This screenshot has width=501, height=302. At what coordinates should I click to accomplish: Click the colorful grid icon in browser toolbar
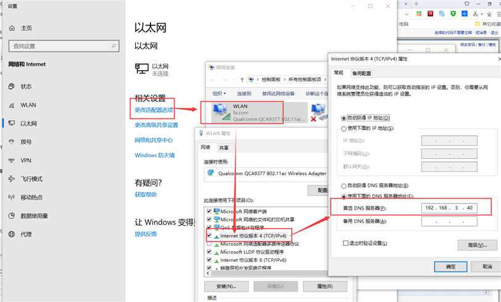click(418, 14)
